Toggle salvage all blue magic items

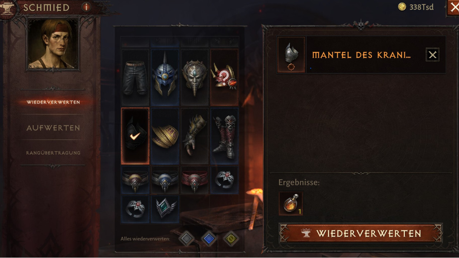pyautogui.click(x=209, y=238)
